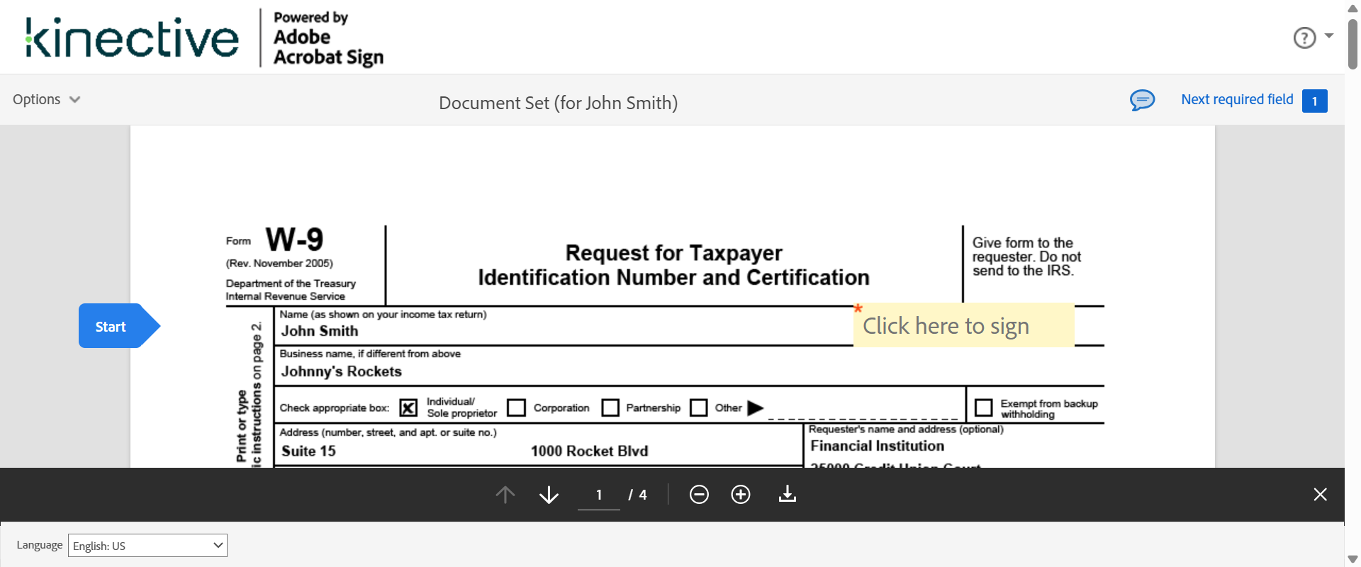This screenshot has height=567, width=1361.
Task: Download the document PDF
Action: tap(788, 494)
